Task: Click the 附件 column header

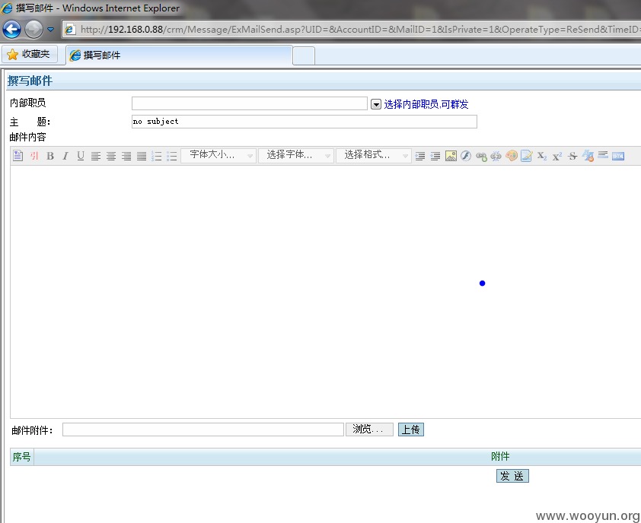Action: 500,456
